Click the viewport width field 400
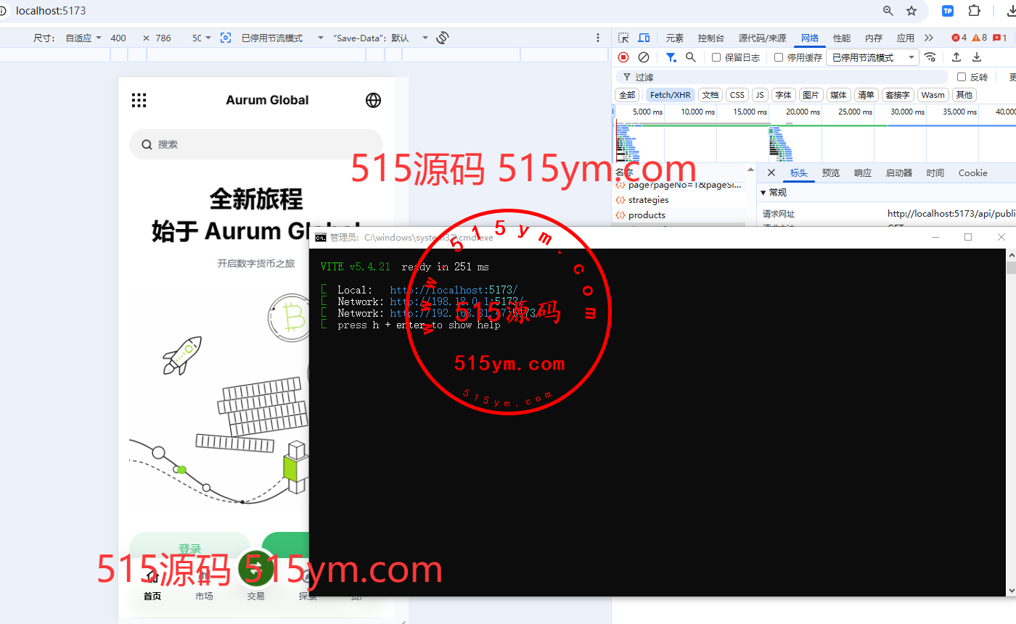 (x=118, y=38)
